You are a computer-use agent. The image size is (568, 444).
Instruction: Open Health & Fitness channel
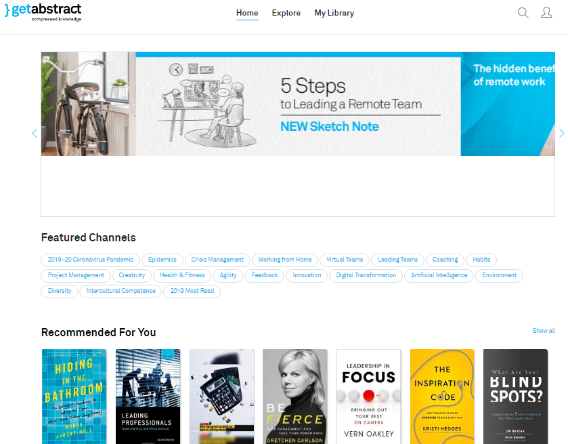click(182, 275)
